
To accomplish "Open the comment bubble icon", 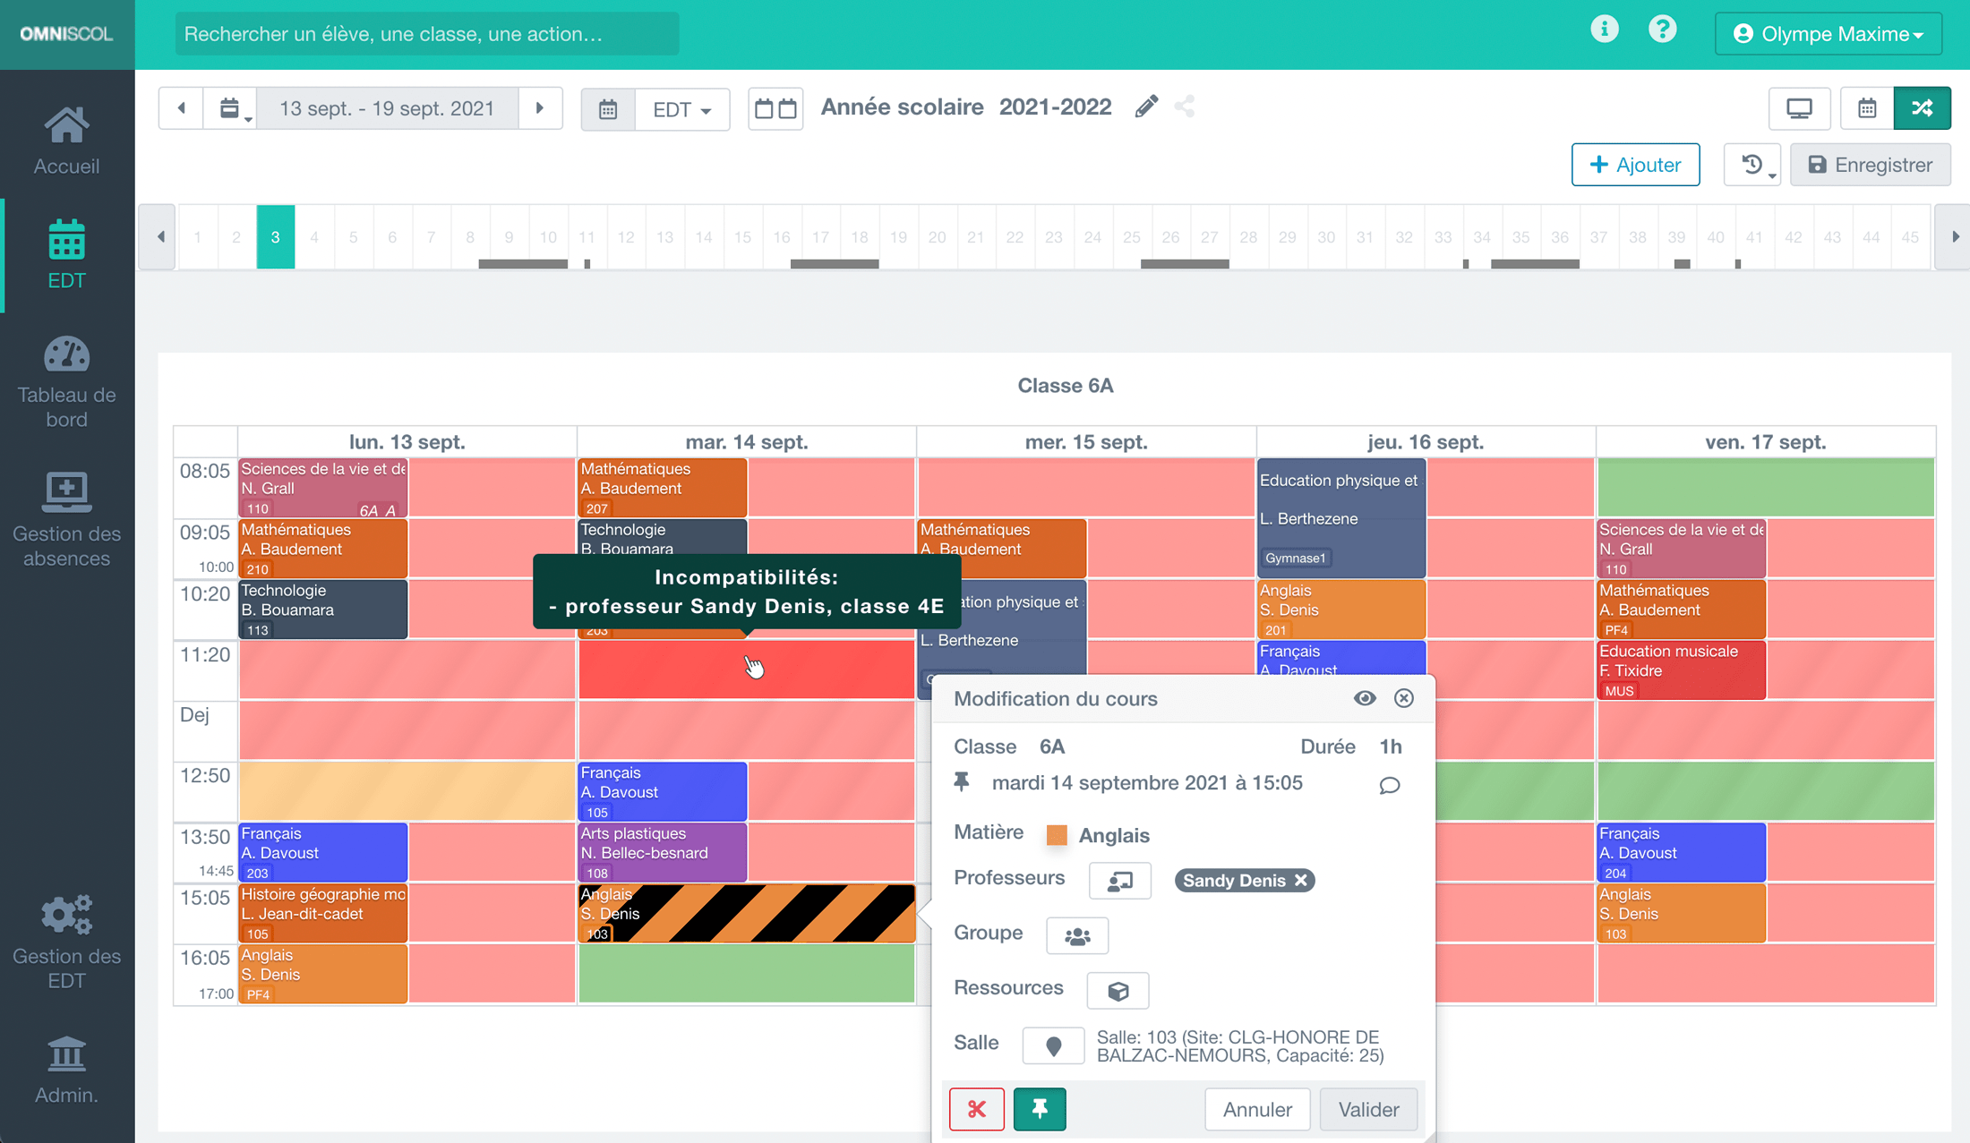I will (1389, 785).
